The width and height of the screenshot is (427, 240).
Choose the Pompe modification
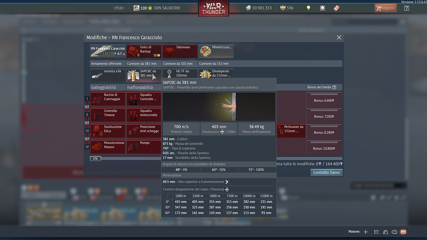[144, 147]
